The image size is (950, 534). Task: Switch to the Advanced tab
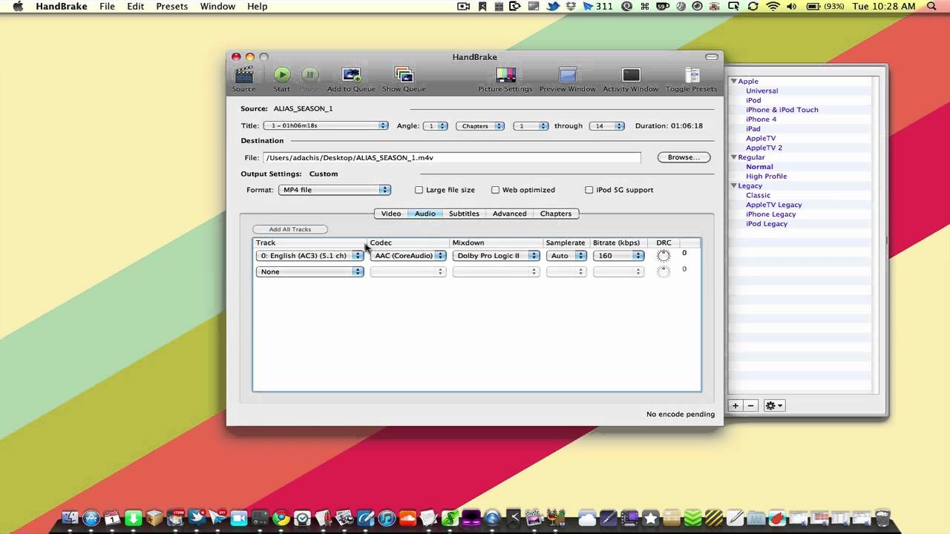tap(510, 214)
